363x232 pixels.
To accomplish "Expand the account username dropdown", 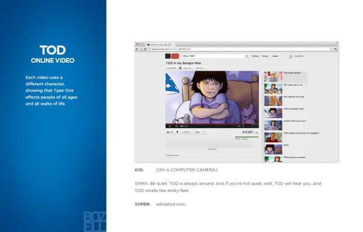I will [x=300, y=56].
